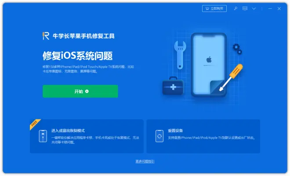The height and width of the screenshot is (176, 290).
Task: Open the feedback chat bubble icon
Action: click(245, 8)
